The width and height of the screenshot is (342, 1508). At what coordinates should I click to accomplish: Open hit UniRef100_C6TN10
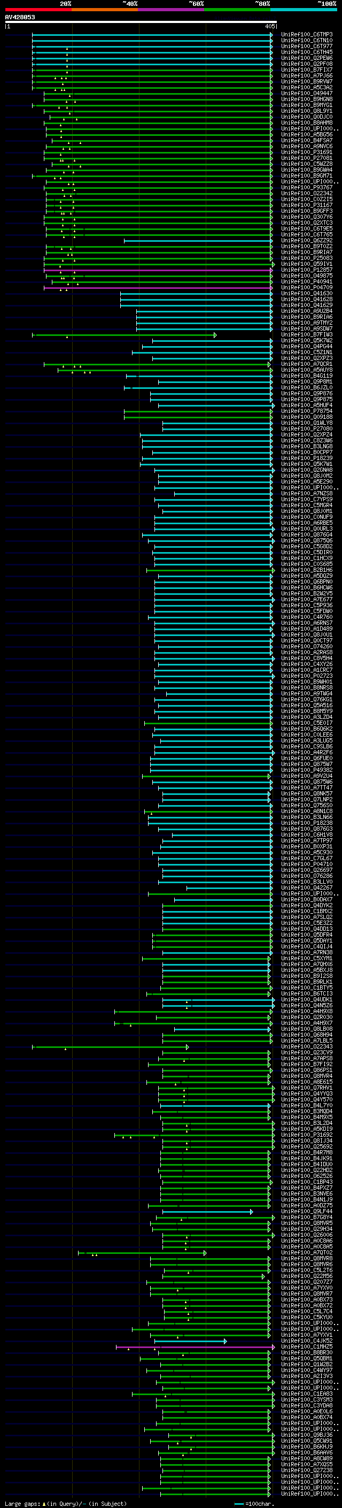[x=306, y=41]
